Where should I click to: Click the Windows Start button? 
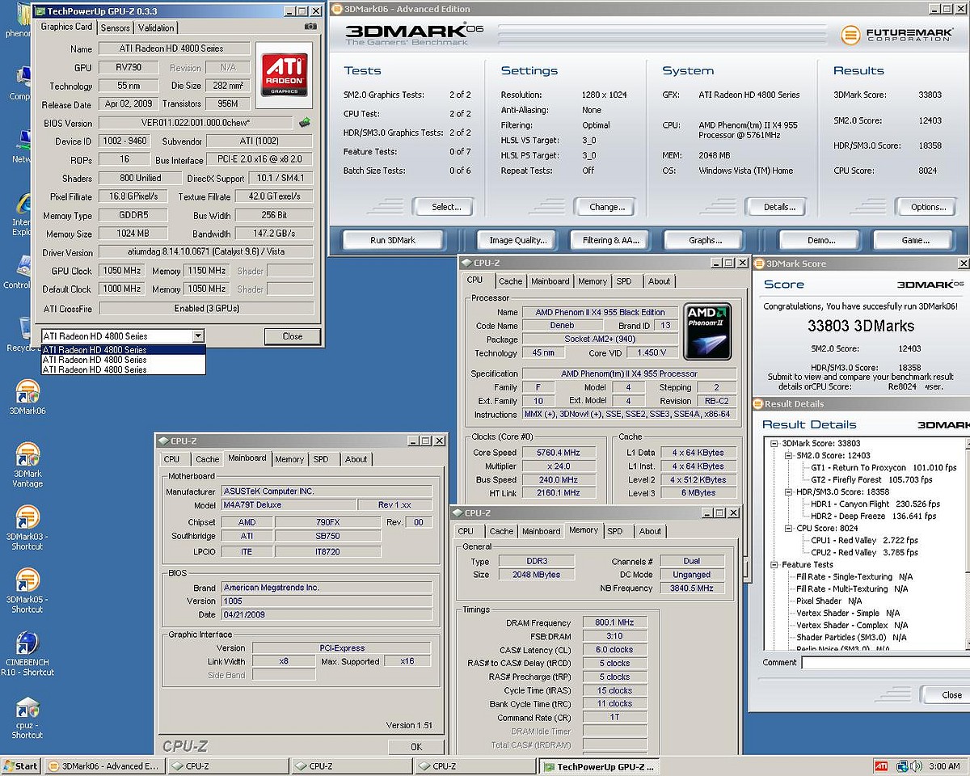point(21,766)
